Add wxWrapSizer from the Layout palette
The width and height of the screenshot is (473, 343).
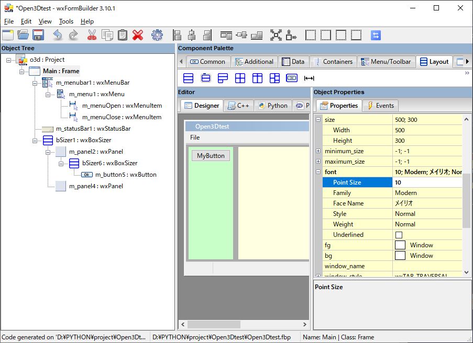[x=223, y=78]
